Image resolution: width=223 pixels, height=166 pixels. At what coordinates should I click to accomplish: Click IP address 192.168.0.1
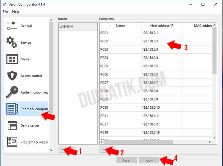pos(150,33)
